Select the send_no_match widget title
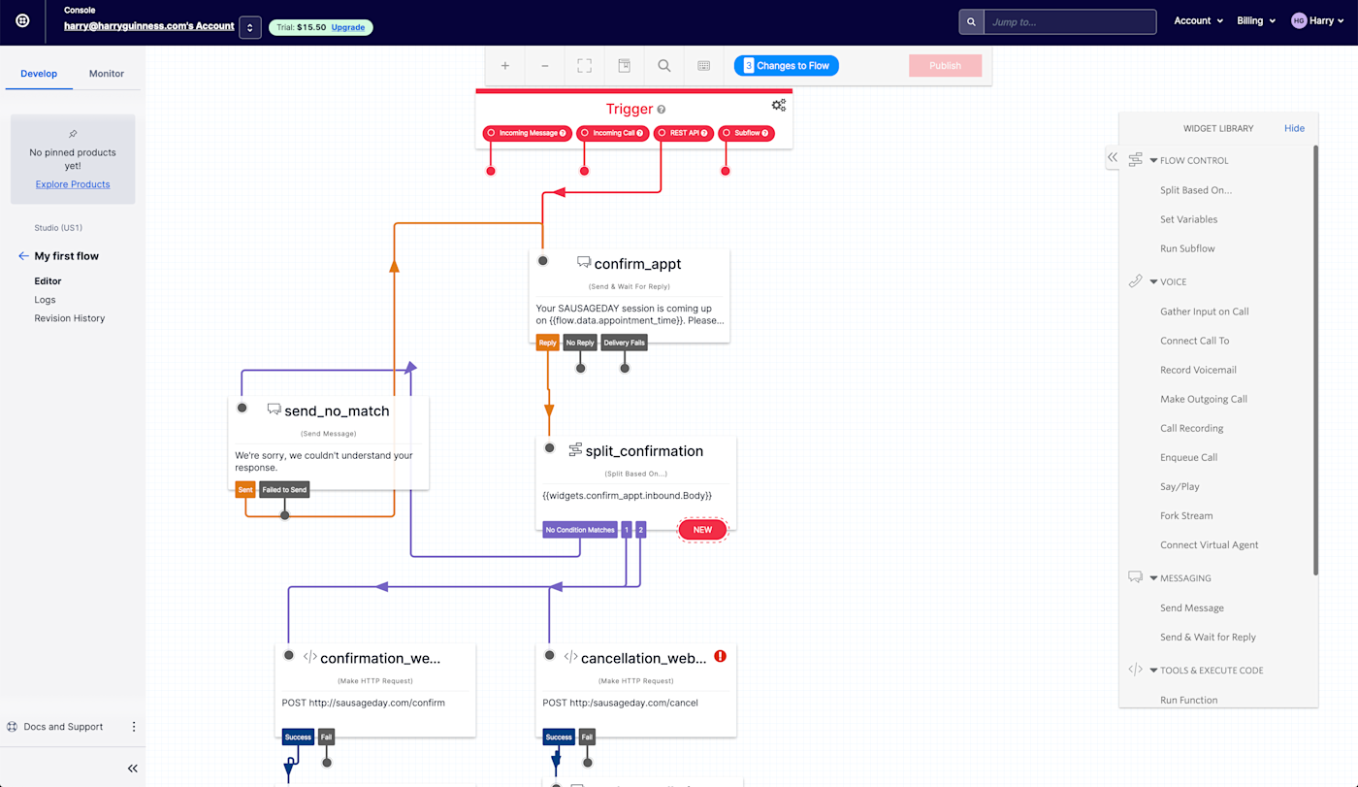 337,411
